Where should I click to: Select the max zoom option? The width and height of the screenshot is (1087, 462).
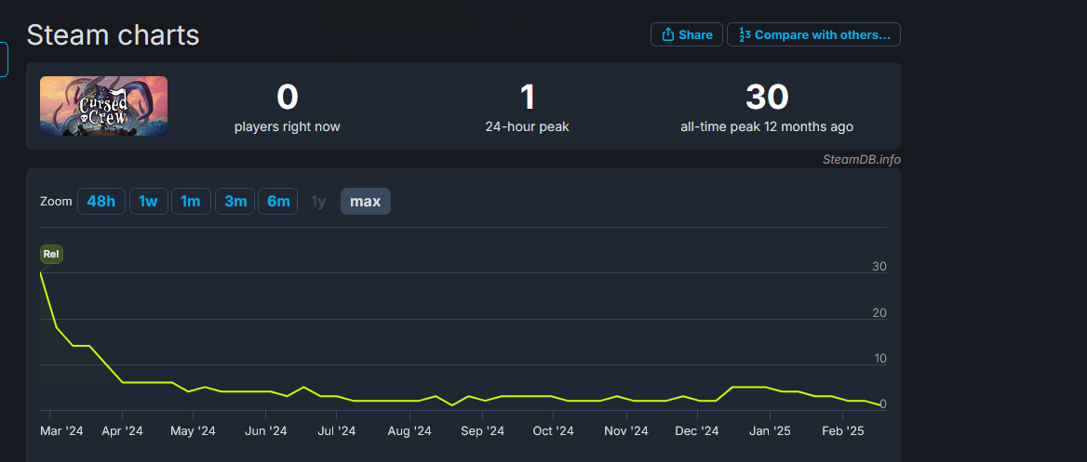pyautogui.click(x=366, y=202)
